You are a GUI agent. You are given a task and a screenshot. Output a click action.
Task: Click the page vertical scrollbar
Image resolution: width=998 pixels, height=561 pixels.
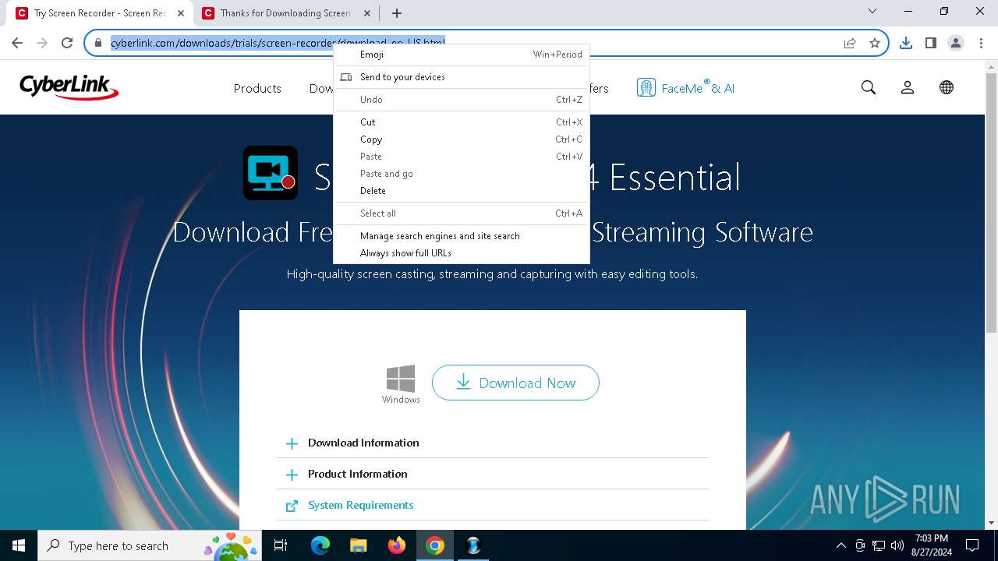[x=992, y=203]
